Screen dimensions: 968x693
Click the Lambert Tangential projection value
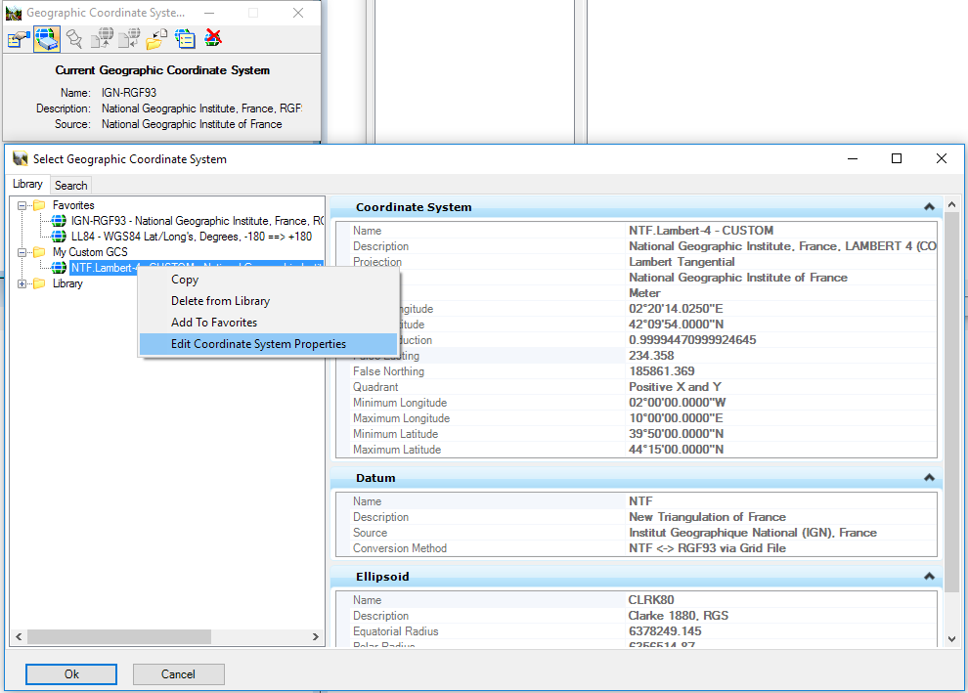click(x=682, y=262)
